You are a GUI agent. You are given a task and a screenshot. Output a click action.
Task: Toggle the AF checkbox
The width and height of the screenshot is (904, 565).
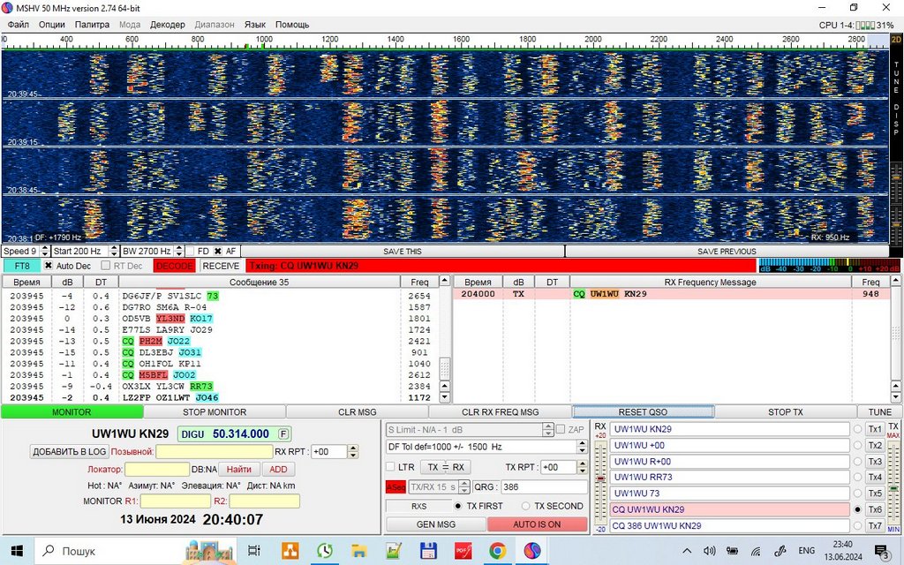218,252
